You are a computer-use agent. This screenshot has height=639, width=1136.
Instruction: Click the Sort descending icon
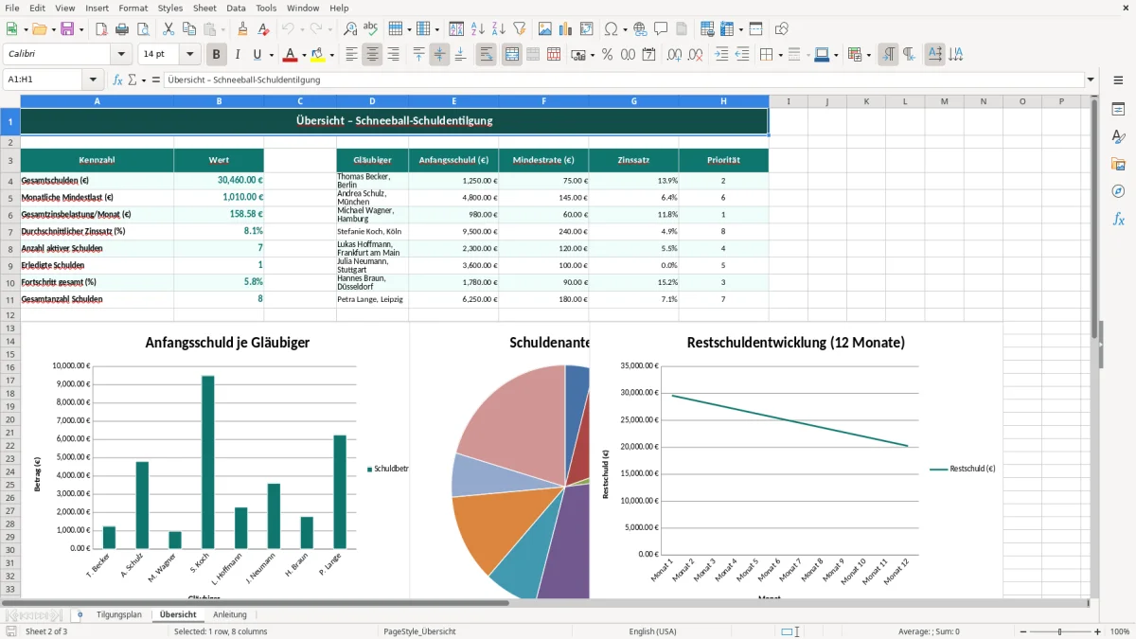coord(498,29)
